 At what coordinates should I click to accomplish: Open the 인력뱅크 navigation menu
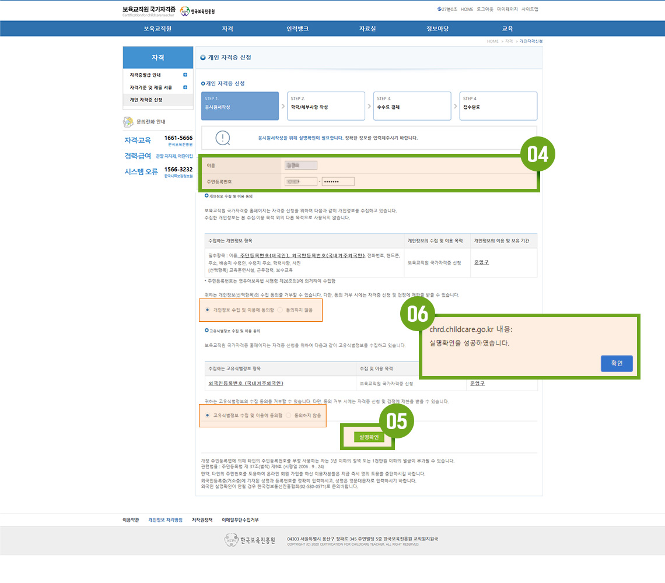[297, 29]
